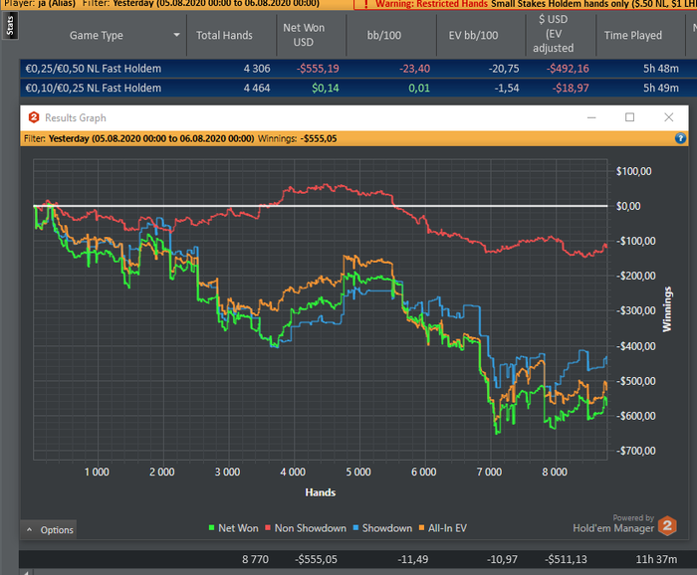The image size is (697, 575).
Task: Click the Hold'em Manager 2 logo badge
Action: coord(667,525)
